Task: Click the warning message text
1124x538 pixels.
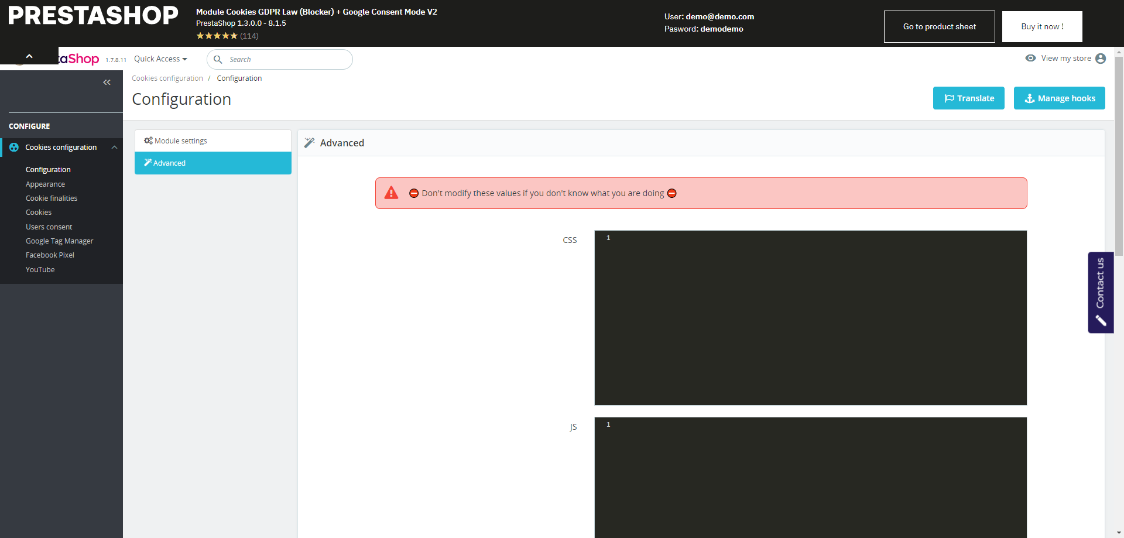Action: click(543, 193)
